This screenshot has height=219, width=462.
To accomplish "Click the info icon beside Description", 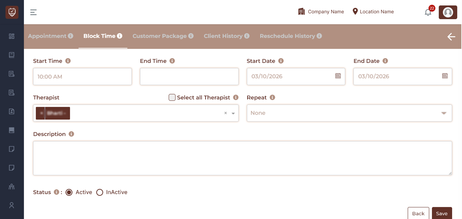I will point(71,134).
